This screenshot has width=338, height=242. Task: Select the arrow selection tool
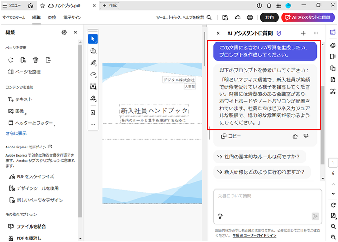93,39
